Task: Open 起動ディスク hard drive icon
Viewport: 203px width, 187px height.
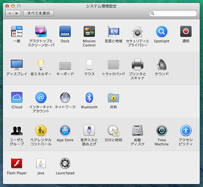Action: pos(138,130)
